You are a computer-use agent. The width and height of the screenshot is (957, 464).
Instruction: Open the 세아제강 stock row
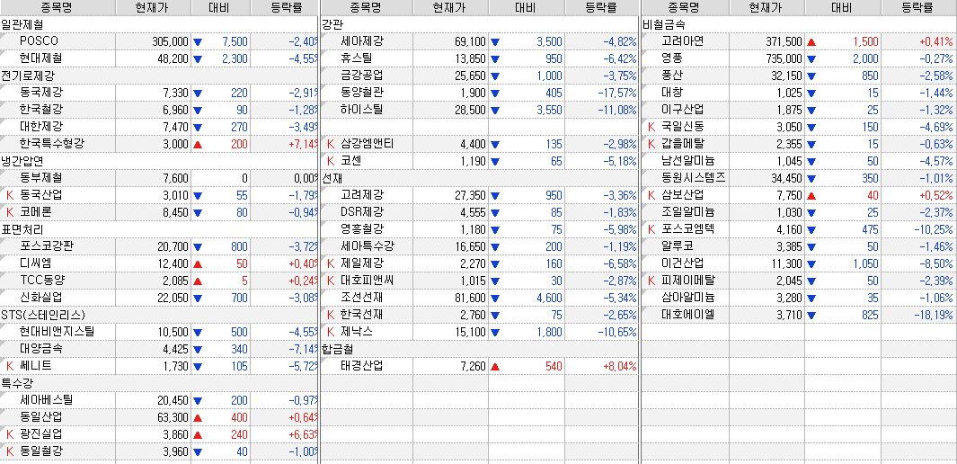(363, 41)
